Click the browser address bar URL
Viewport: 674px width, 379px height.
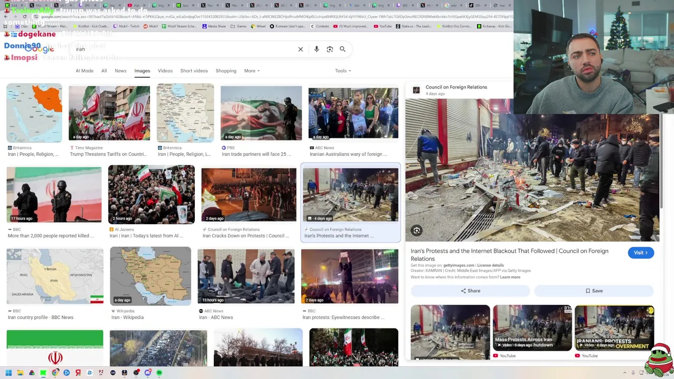274,16
